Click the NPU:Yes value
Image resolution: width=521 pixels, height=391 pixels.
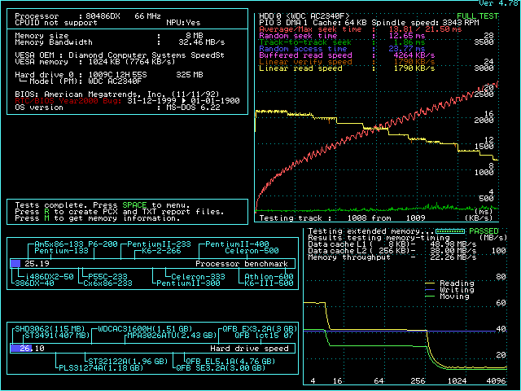[x=183, y=23]
